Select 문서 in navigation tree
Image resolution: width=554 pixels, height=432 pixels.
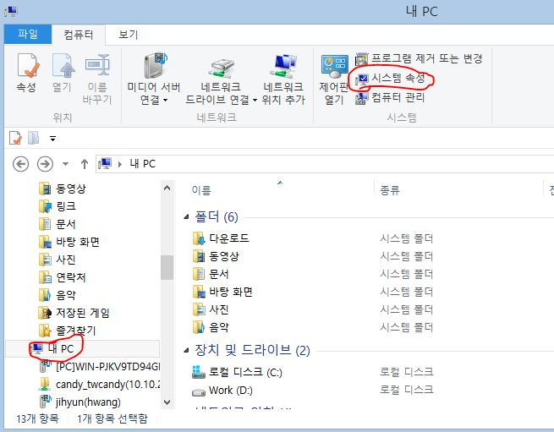[58, 224]
